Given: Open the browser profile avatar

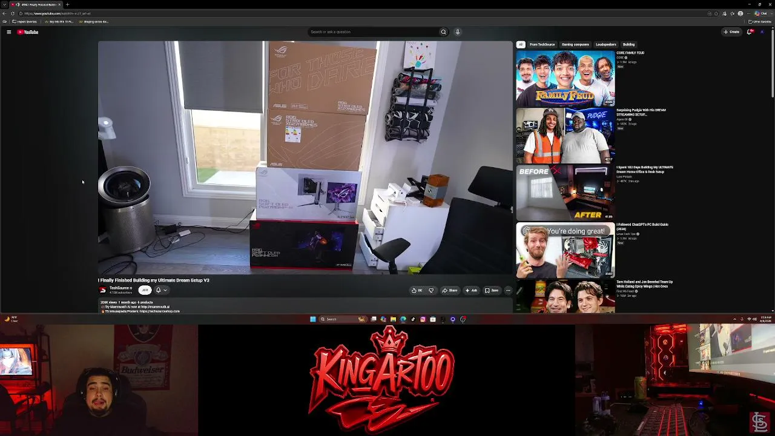Looking at the screenshot, I should tap(740, 13).
